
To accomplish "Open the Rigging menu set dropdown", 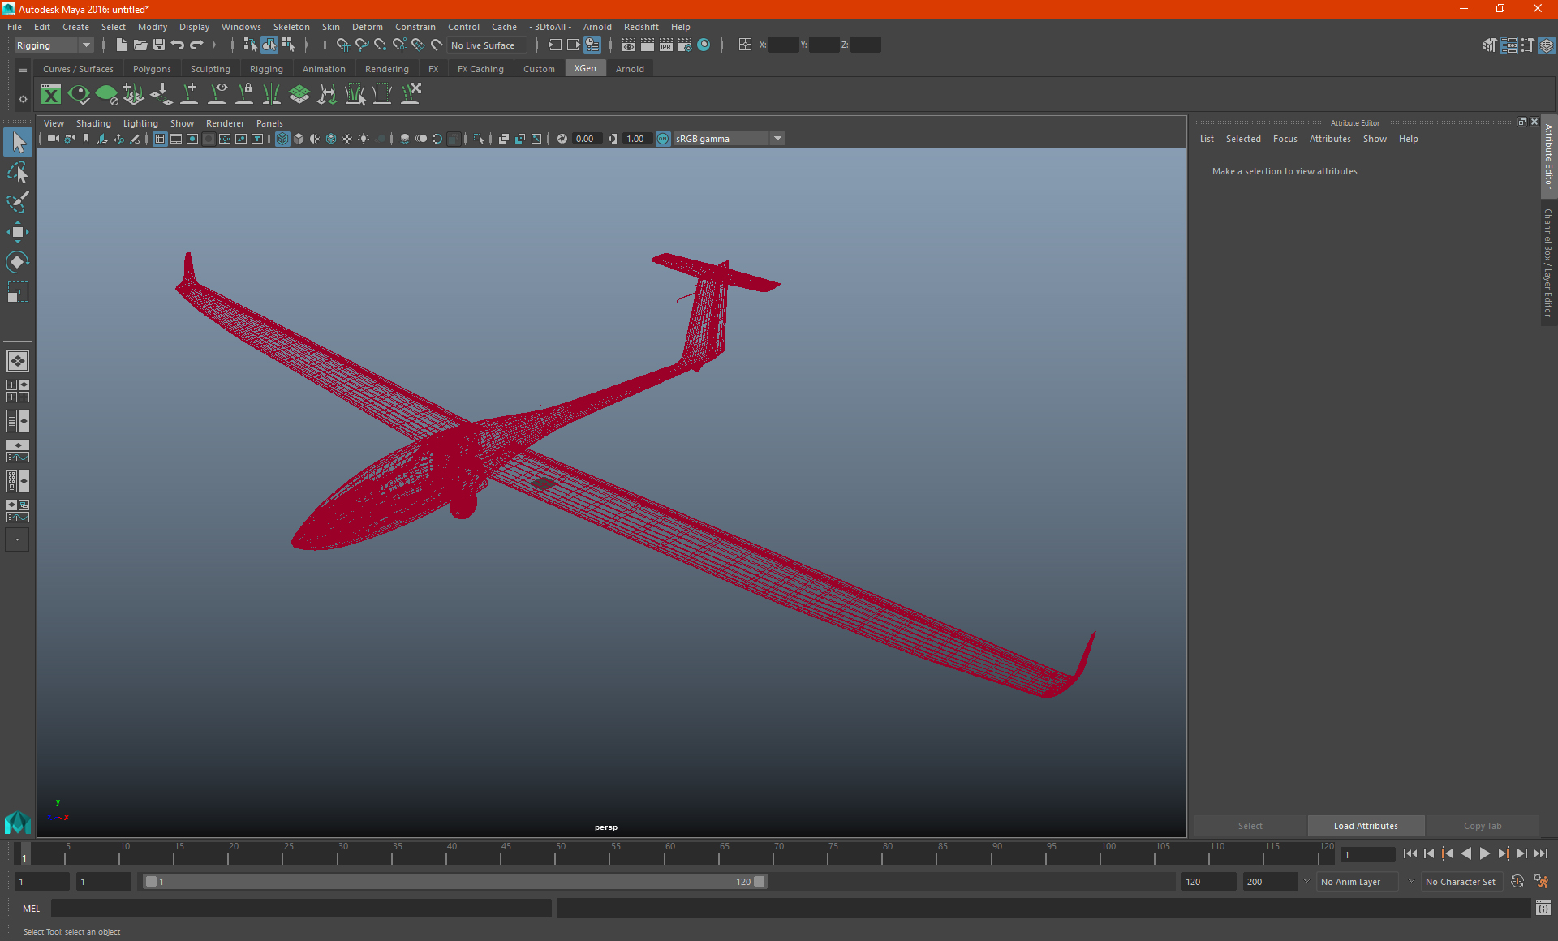I will click(54, 45).
